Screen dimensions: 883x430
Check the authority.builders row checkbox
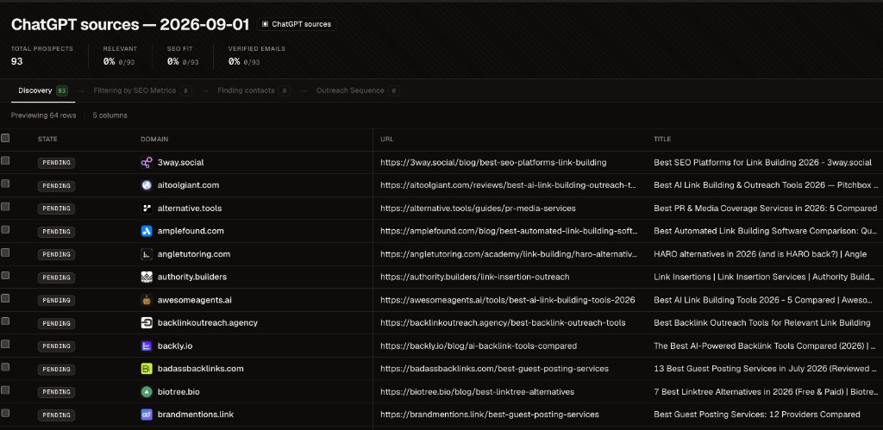pyautogui.click(x=6, y=275)
